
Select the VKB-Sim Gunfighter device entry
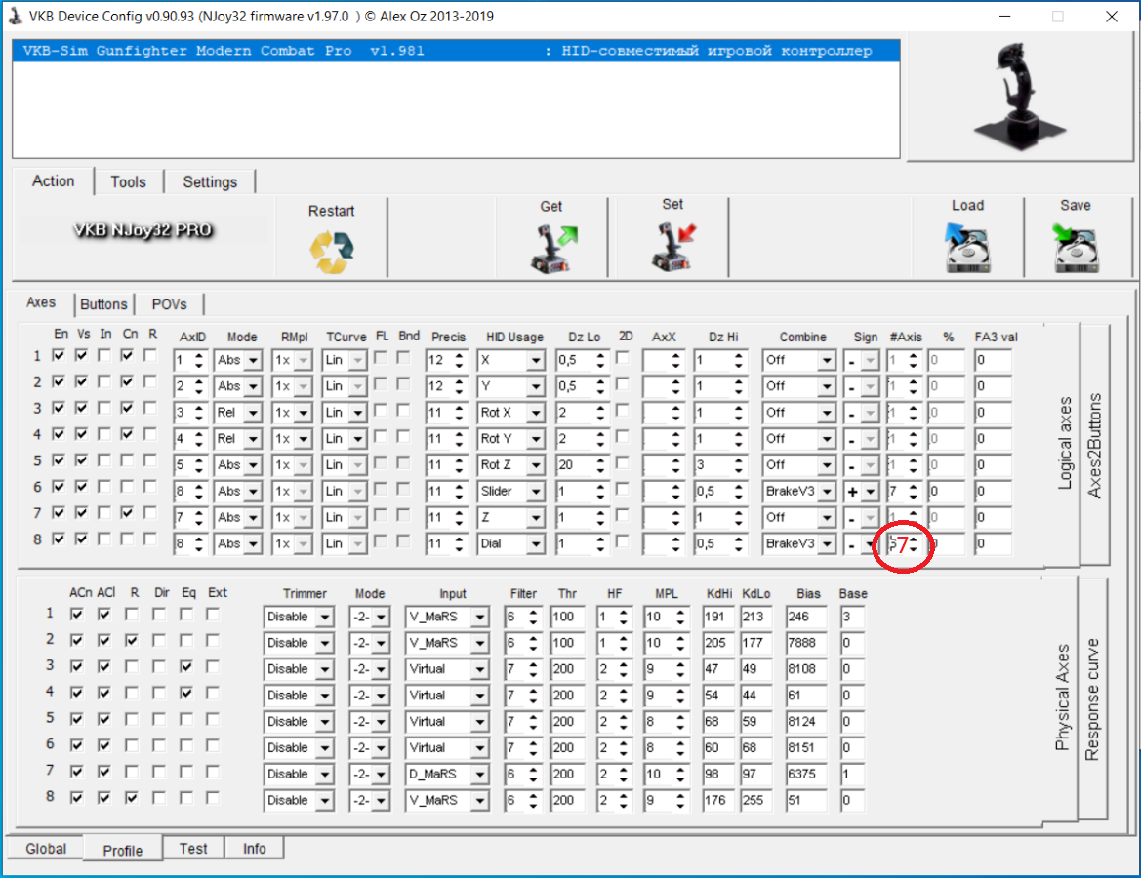[x=456, y=51]
